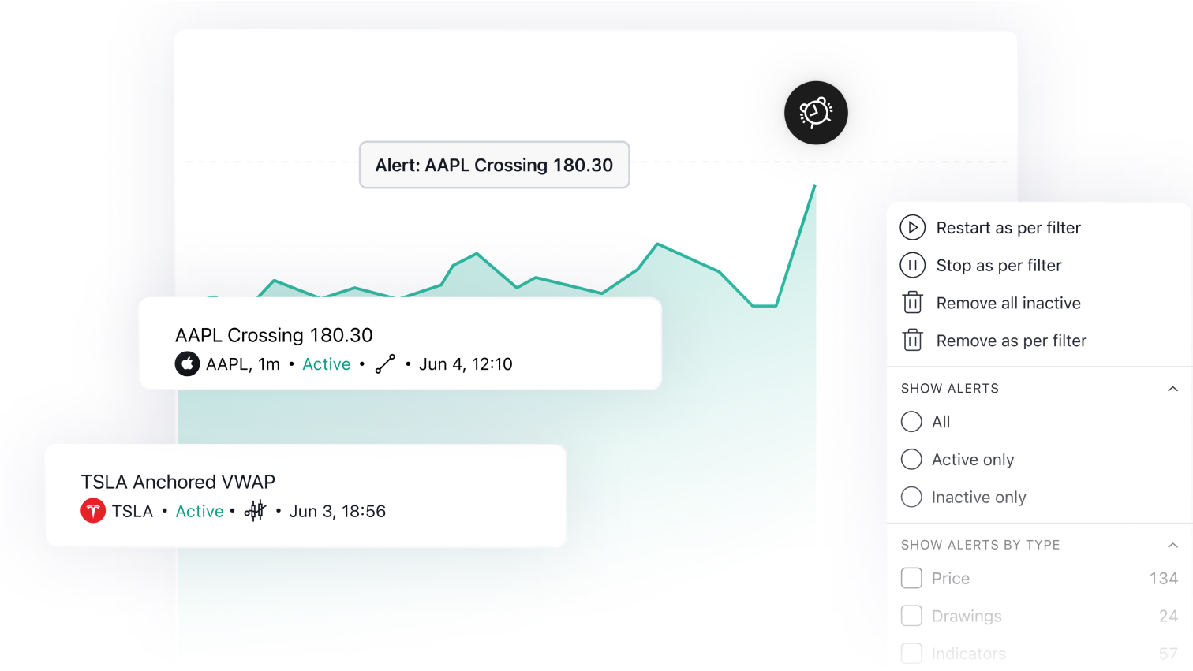
Task: Click the trash icon beside Remove as per filter
Action: tap(912, 340)
